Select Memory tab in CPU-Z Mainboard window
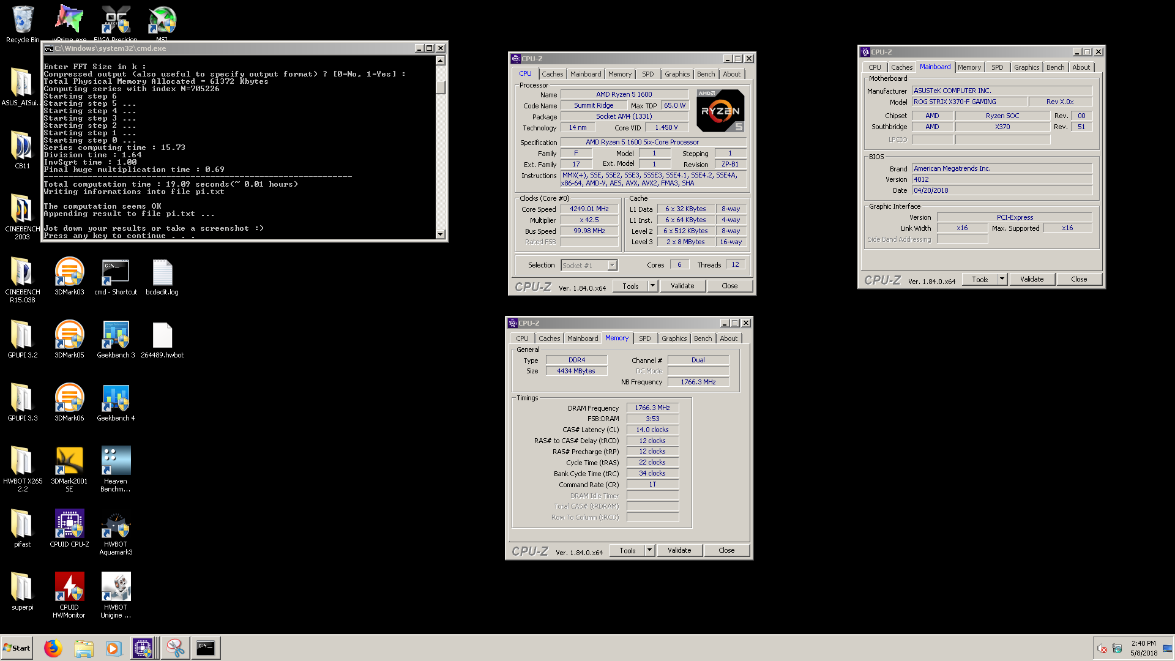Viewport: 1175px width, 661px height. [x=969, y=67]
